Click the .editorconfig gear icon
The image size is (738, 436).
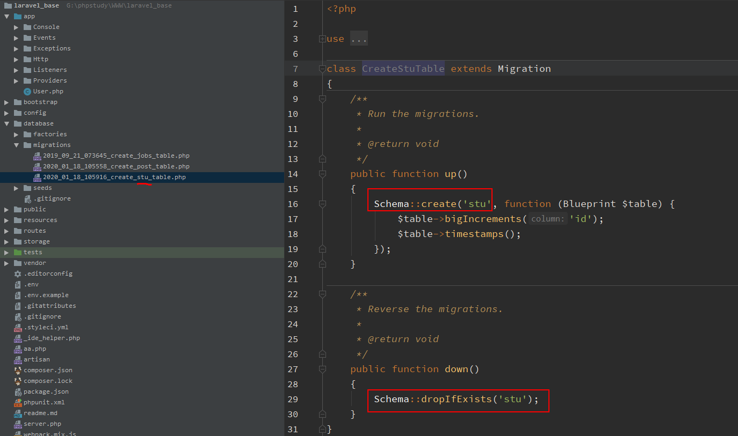coord(18,274)
